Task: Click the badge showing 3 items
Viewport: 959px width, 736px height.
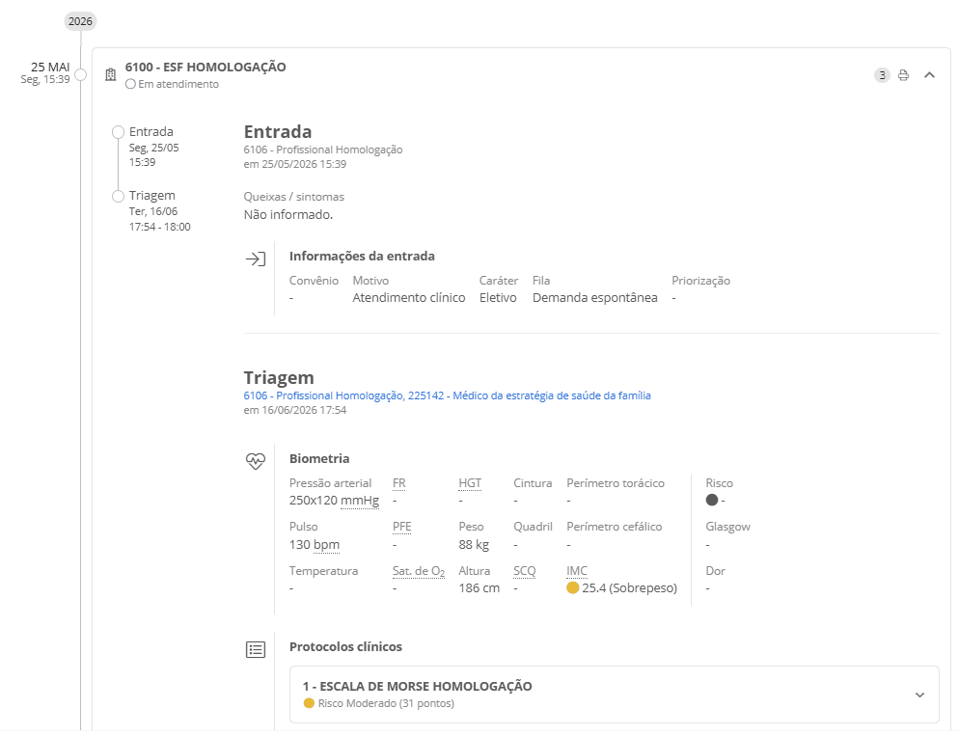Action: (x=882, y=75)
